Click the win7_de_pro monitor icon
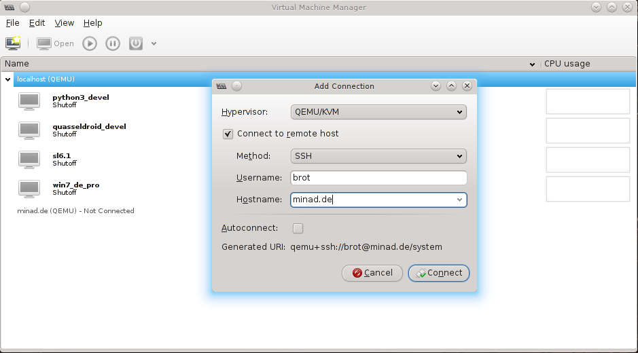Viewport: 638px width, 353px height. (29, 189)
